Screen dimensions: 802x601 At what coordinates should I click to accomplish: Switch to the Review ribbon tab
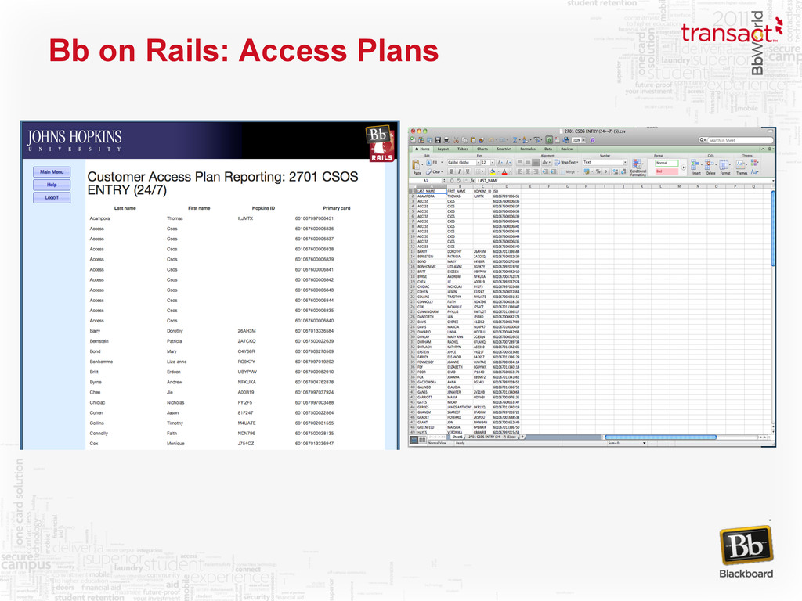point(567,149)
